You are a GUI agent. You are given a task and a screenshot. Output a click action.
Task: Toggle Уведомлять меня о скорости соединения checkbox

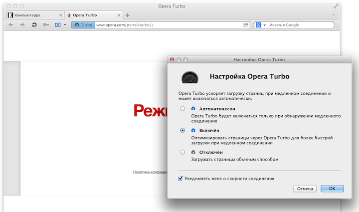[180, 178]
